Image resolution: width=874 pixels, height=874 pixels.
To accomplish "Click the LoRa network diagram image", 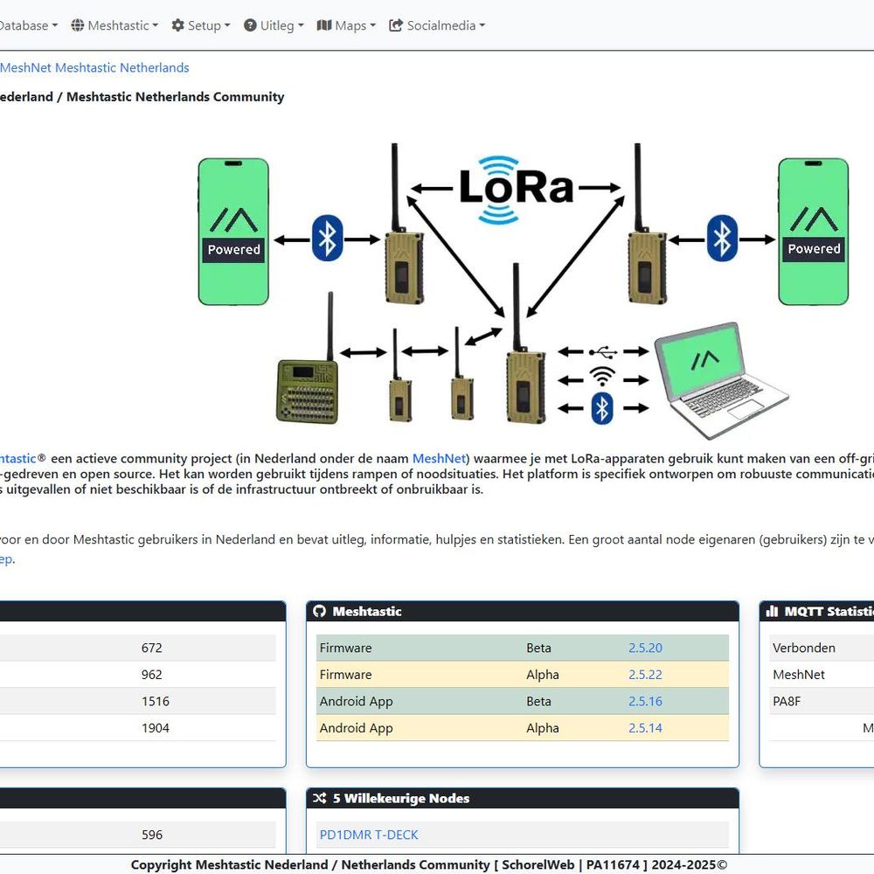I will point(524,291).
